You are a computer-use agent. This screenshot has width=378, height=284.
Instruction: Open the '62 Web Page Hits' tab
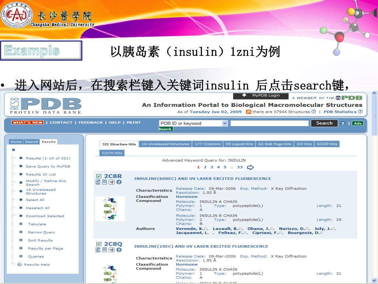pyautogui.click(x=275, y=144)
